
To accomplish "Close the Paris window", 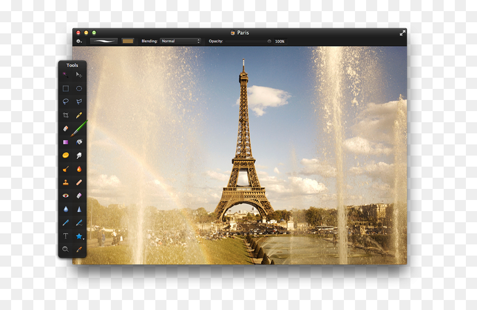I will point(78,33).
